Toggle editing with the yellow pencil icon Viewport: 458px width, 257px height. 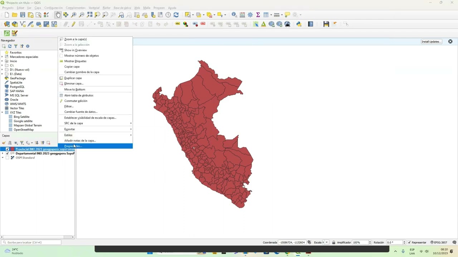(x=74, y=24)
